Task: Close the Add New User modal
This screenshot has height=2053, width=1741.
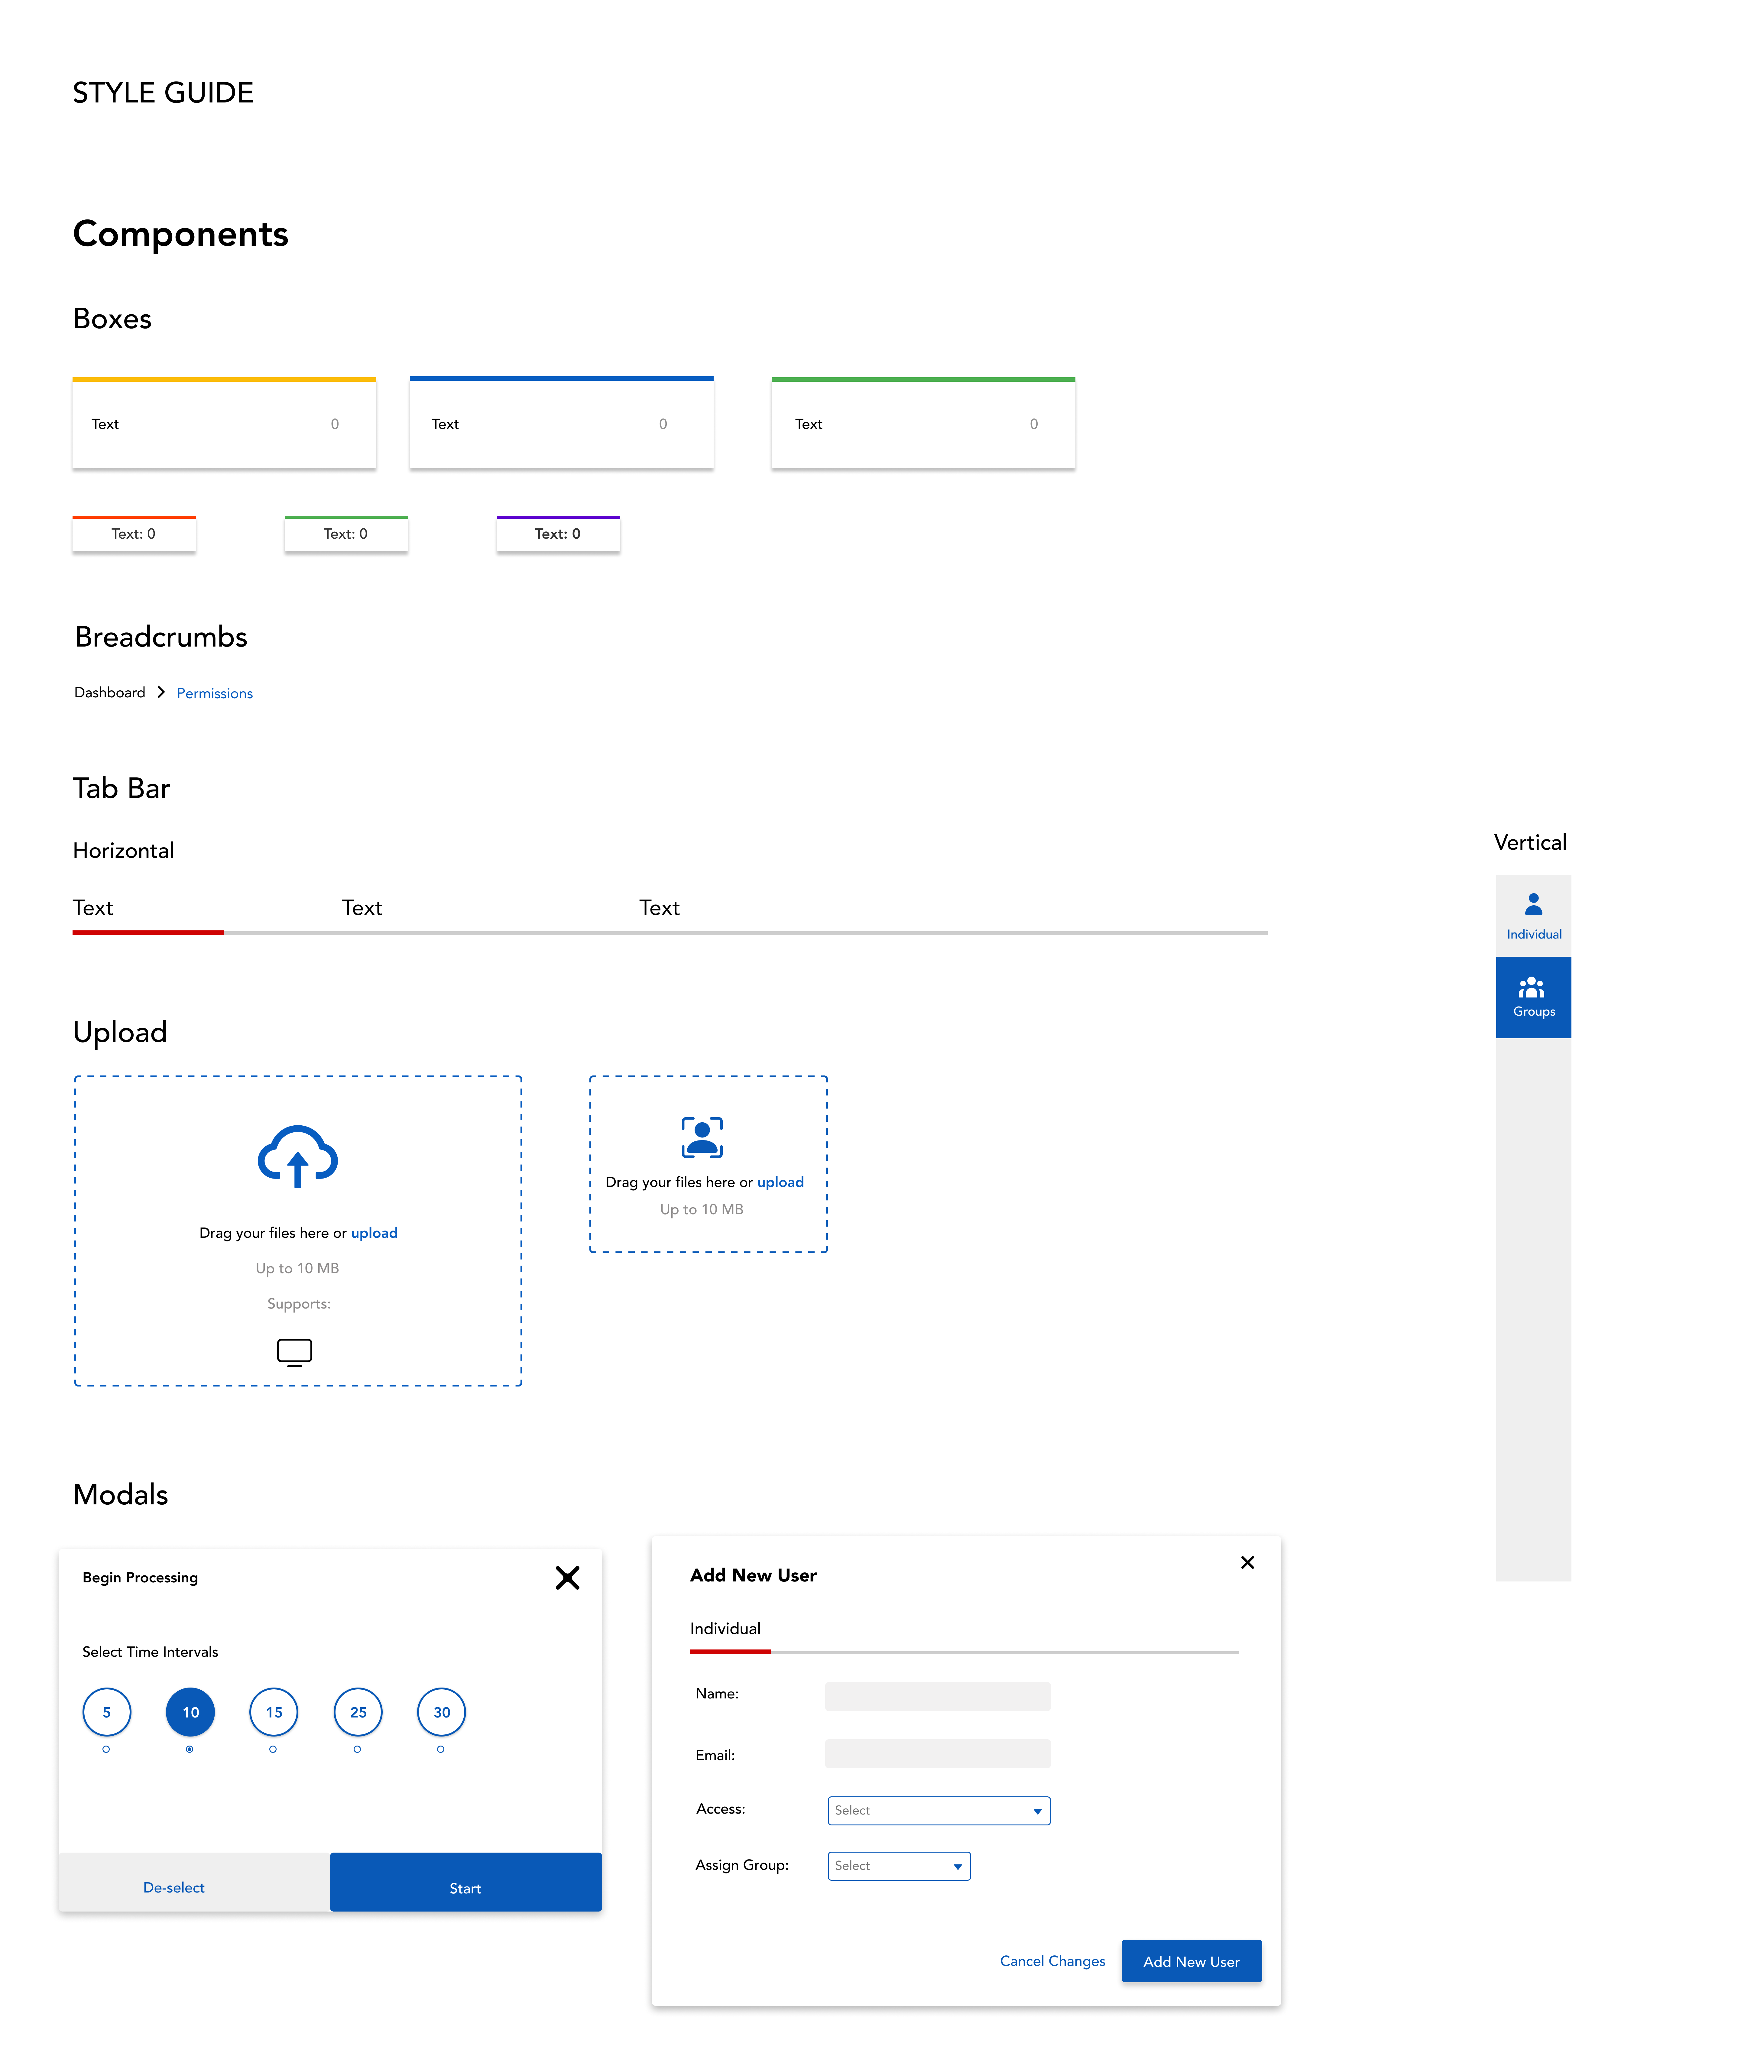Action: point(1247,1562)
